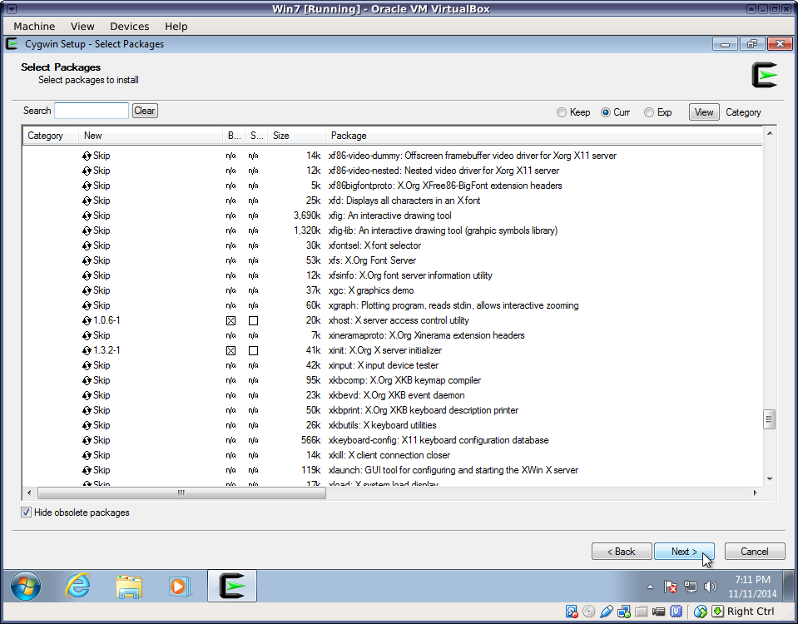This screenshot has height=624, width=798.
Task: Click the Skip cycle icon for xkill
Action: point(87,455)
